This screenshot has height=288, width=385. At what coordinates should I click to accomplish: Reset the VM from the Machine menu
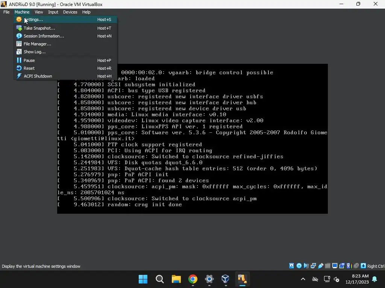point(65,68)
